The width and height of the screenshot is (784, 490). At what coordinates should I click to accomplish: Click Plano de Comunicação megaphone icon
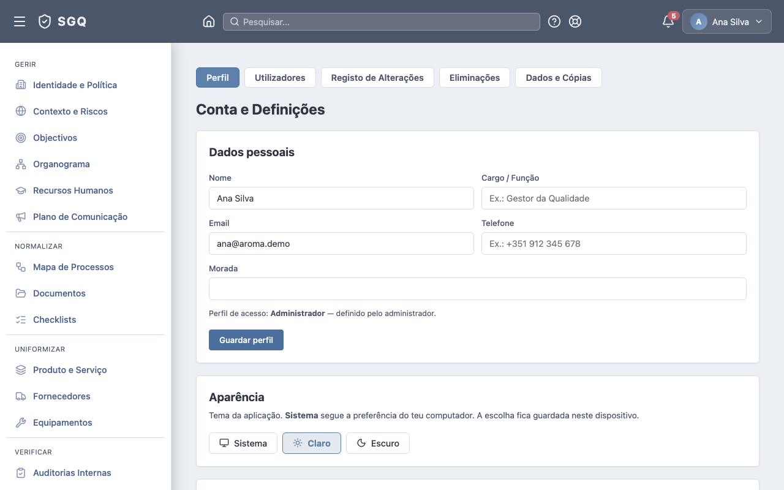[x=21, y=217]
